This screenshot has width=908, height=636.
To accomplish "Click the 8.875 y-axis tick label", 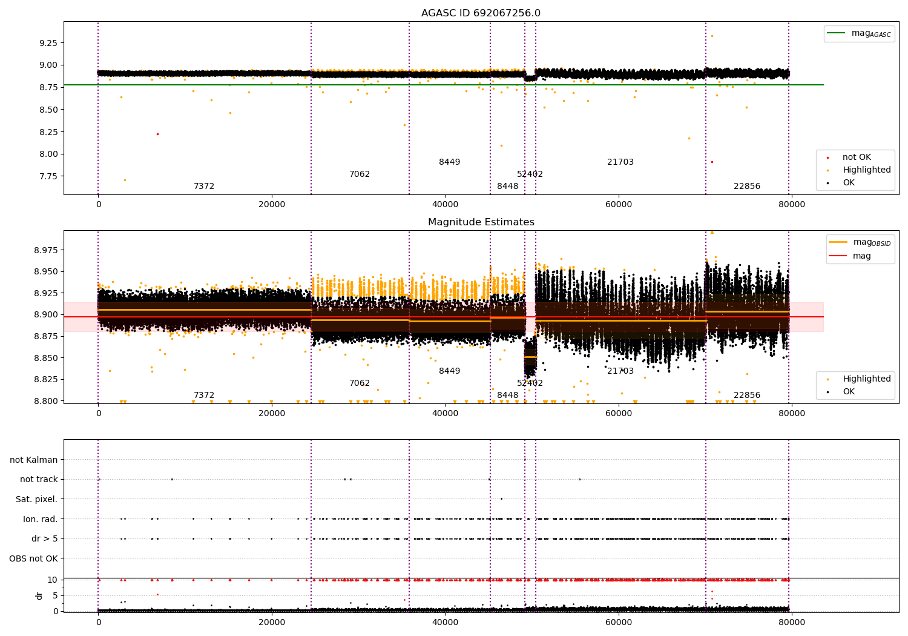I will [x=46, y=336].
